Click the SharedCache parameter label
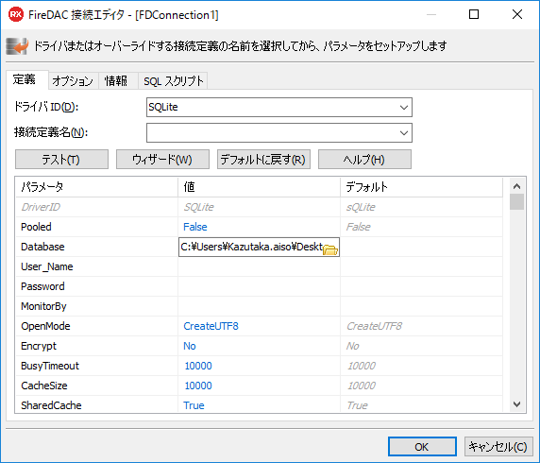The height and width of the screenshot is (463, 540). click(x=51, y=405)
